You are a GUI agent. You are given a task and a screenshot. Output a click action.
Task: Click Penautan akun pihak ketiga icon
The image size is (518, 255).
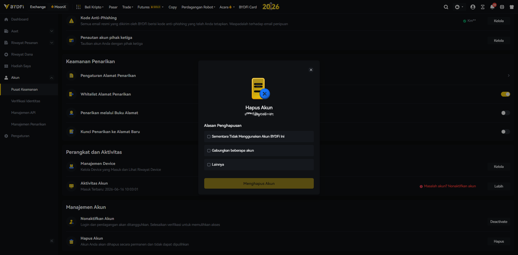coord(71,40)
